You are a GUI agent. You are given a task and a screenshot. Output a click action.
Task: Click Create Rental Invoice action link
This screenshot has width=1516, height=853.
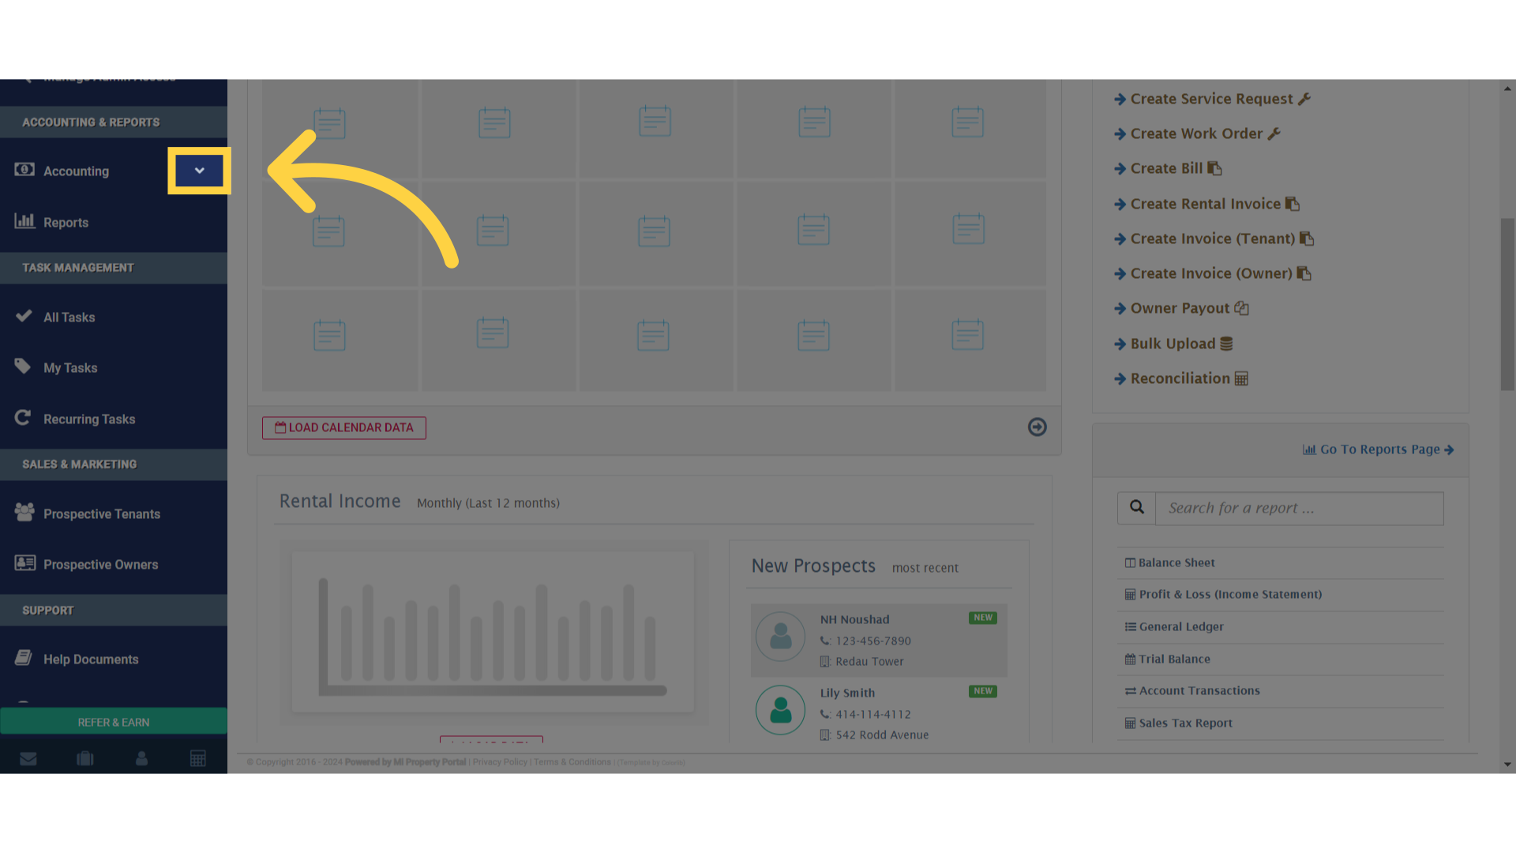pos(1206,203)
